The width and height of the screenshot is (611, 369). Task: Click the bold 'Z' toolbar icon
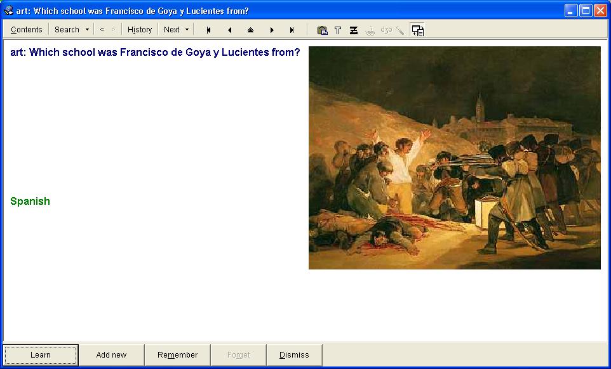pos(354,30)
